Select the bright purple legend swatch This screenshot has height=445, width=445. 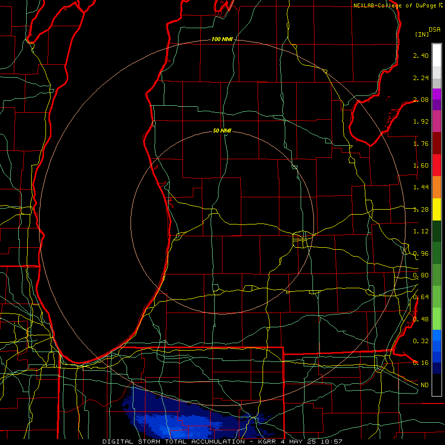click(437, 93)
